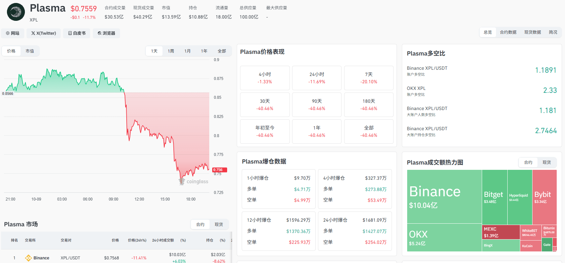This screenshot has width=565, height=263.
Task: Click the 市值 $13.59亿 stat
Action: click(x=171, y=12)
